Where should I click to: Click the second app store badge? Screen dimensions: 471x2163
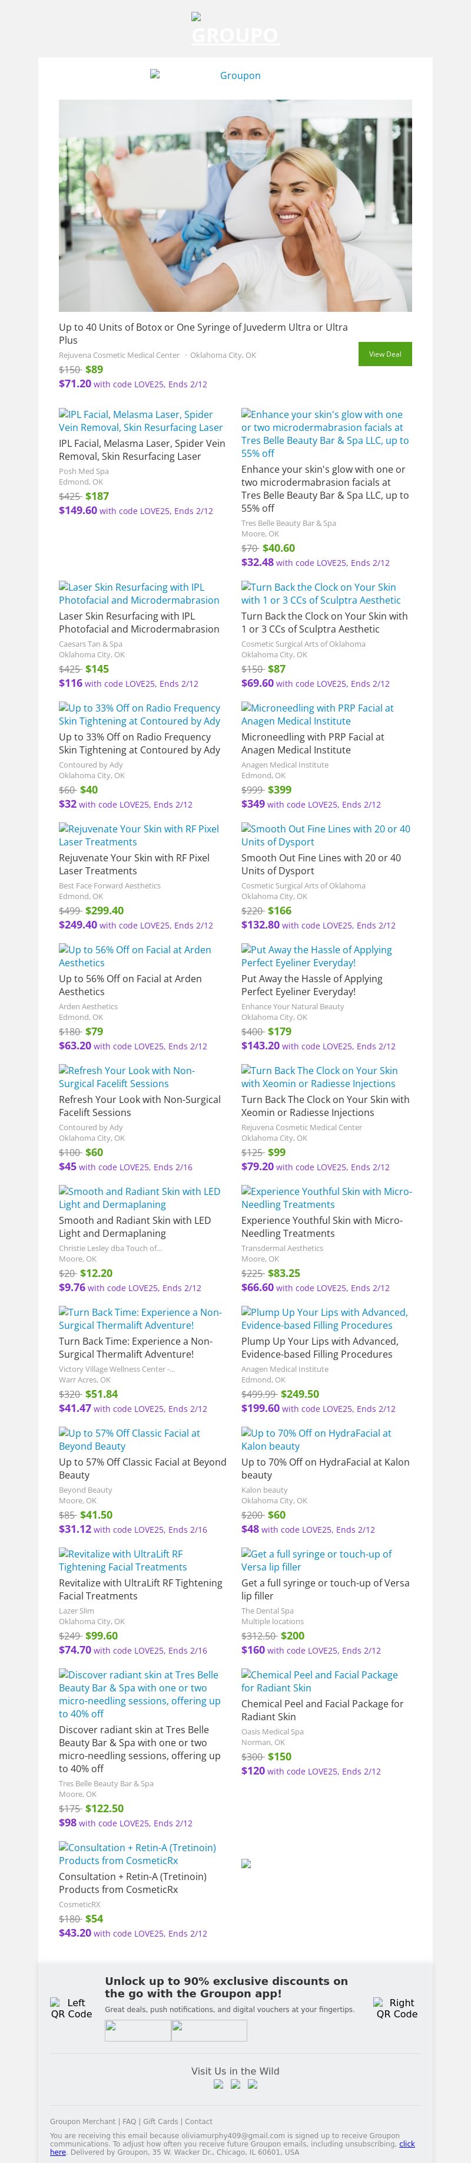point(208,2030)
